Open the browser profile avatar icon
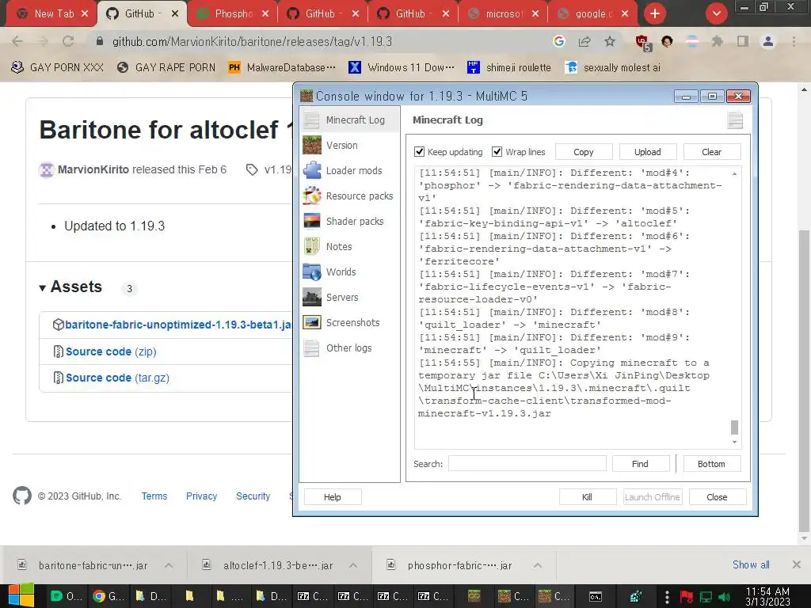 pos(768,41)
